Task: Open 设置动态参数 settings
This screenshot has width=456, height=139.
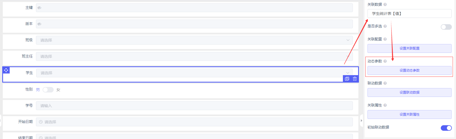Action: pyautogui.click(x=409, y=70)
